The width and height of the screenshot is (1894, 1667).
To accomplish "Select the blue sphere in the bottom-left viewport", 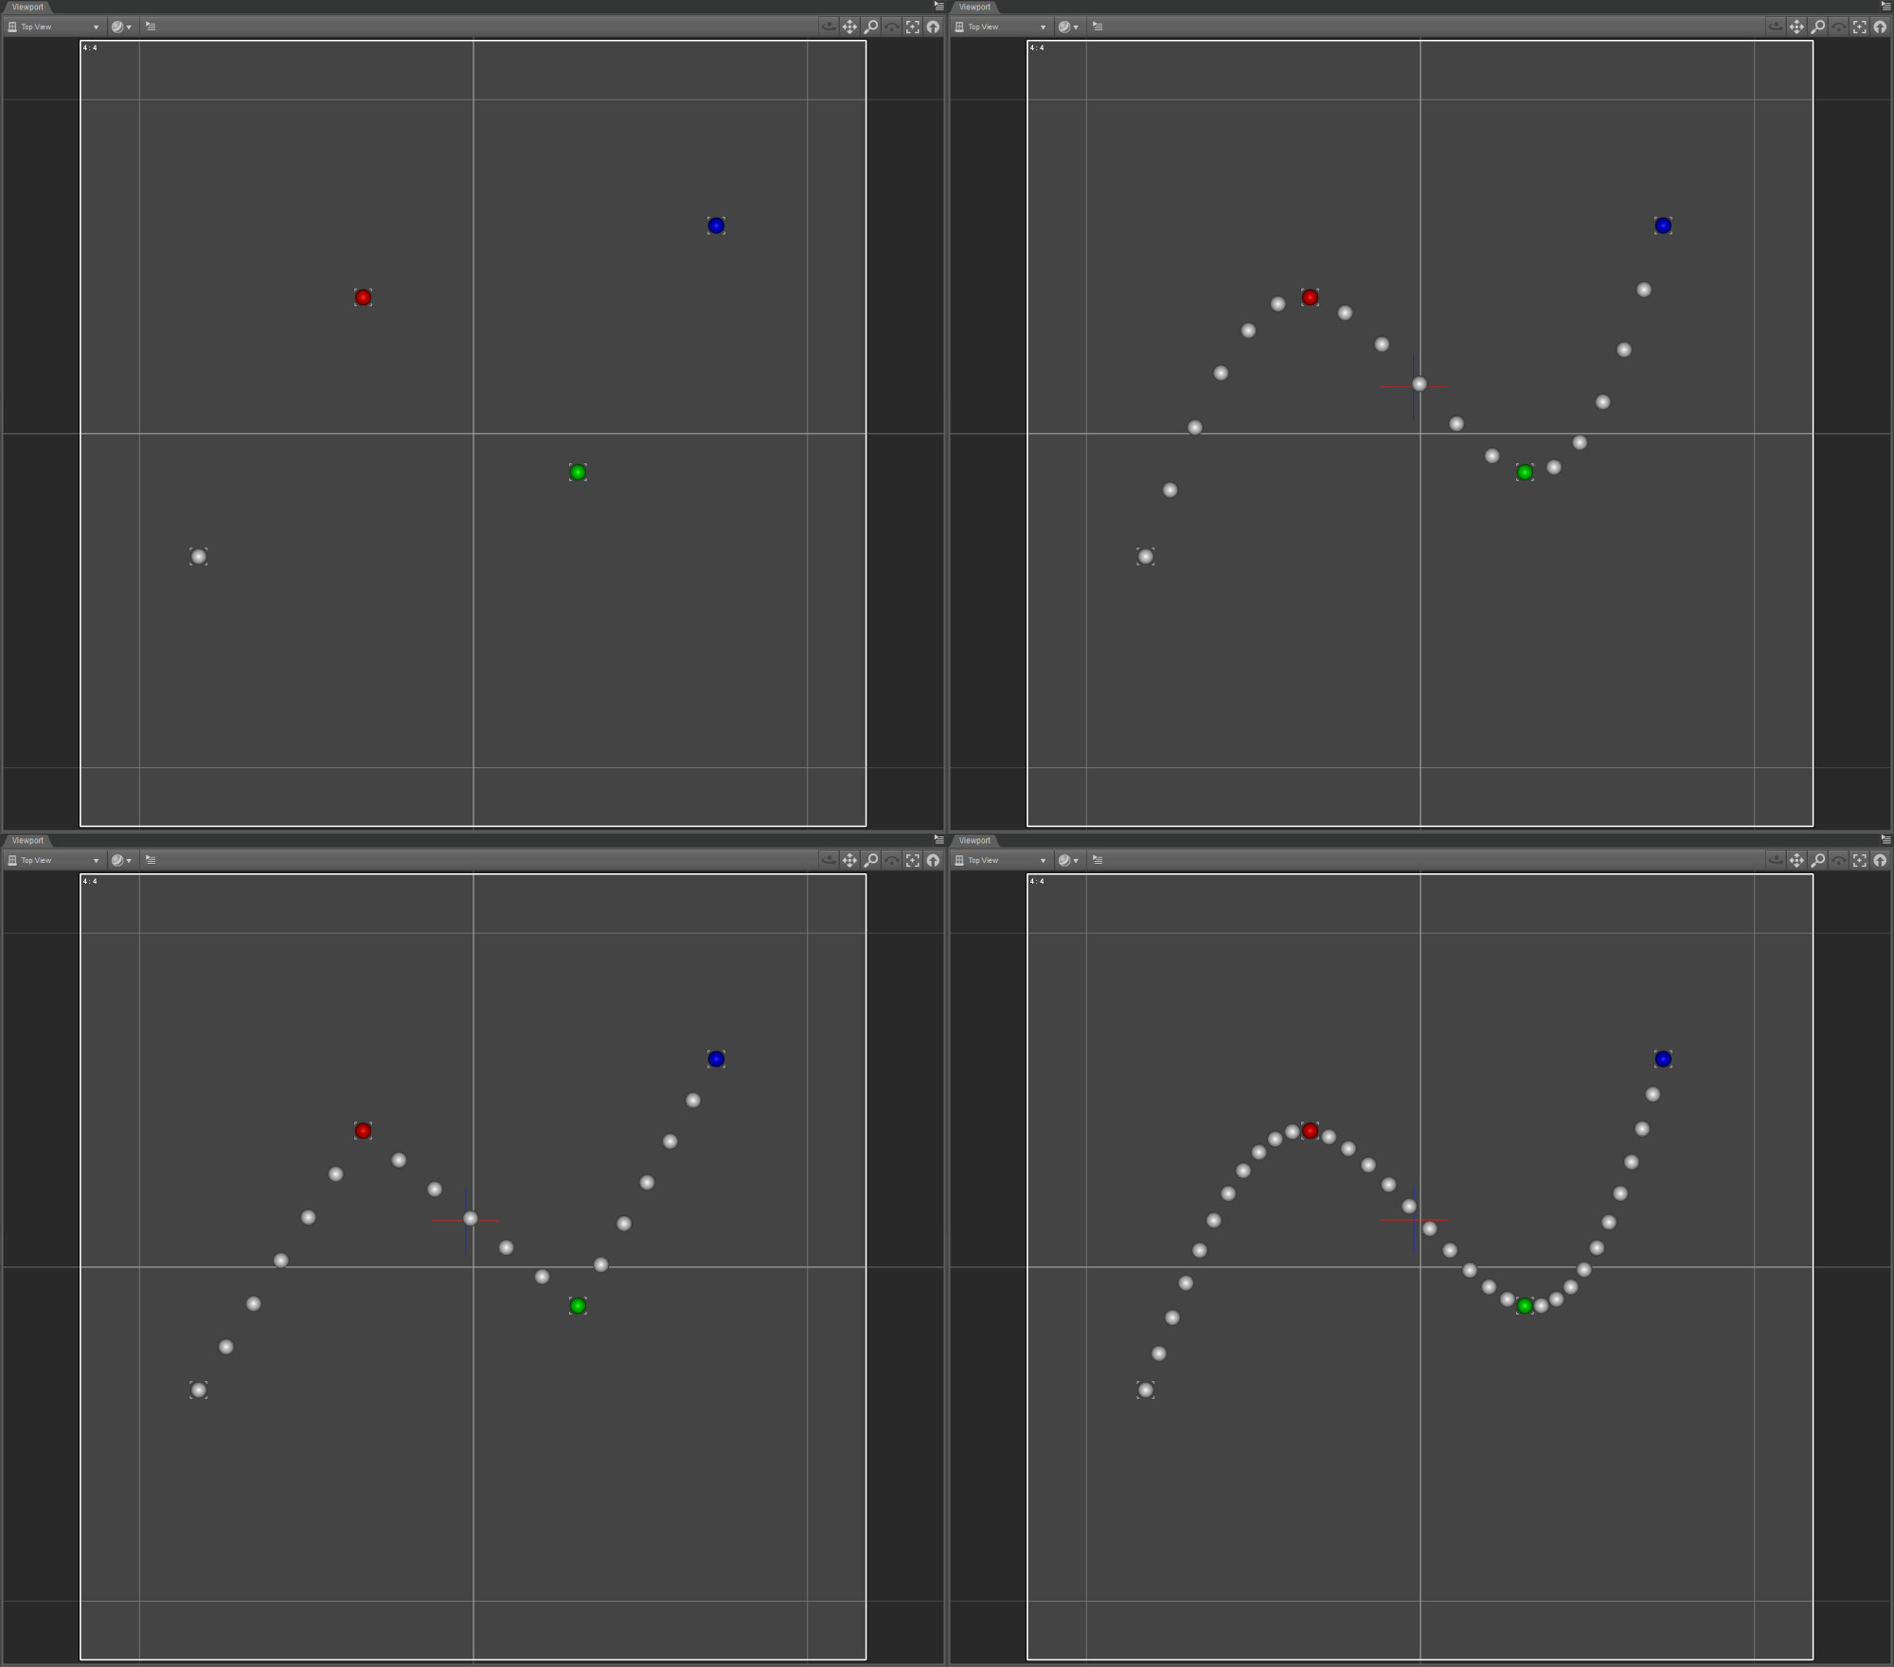I will pos(717,1059).
